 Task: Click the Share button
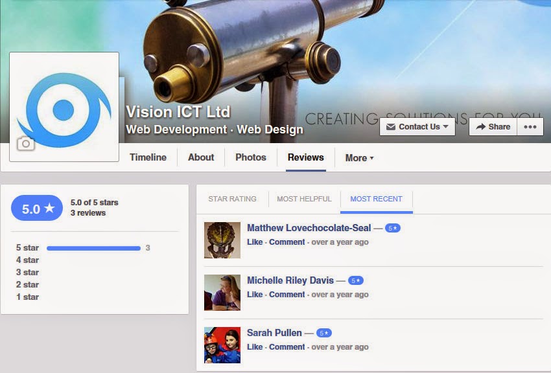point(493,127)
